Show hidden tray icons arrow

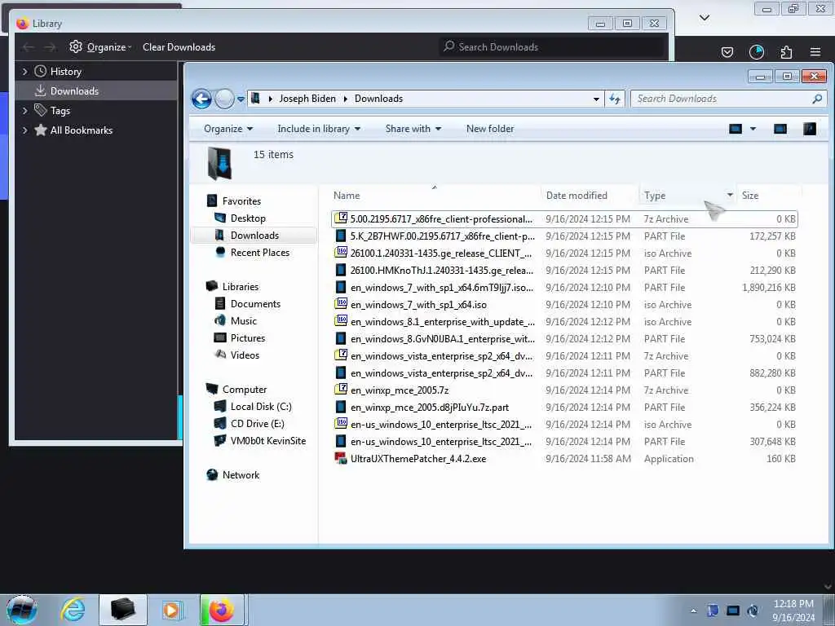pyautogui.click(x=693, y=611)
